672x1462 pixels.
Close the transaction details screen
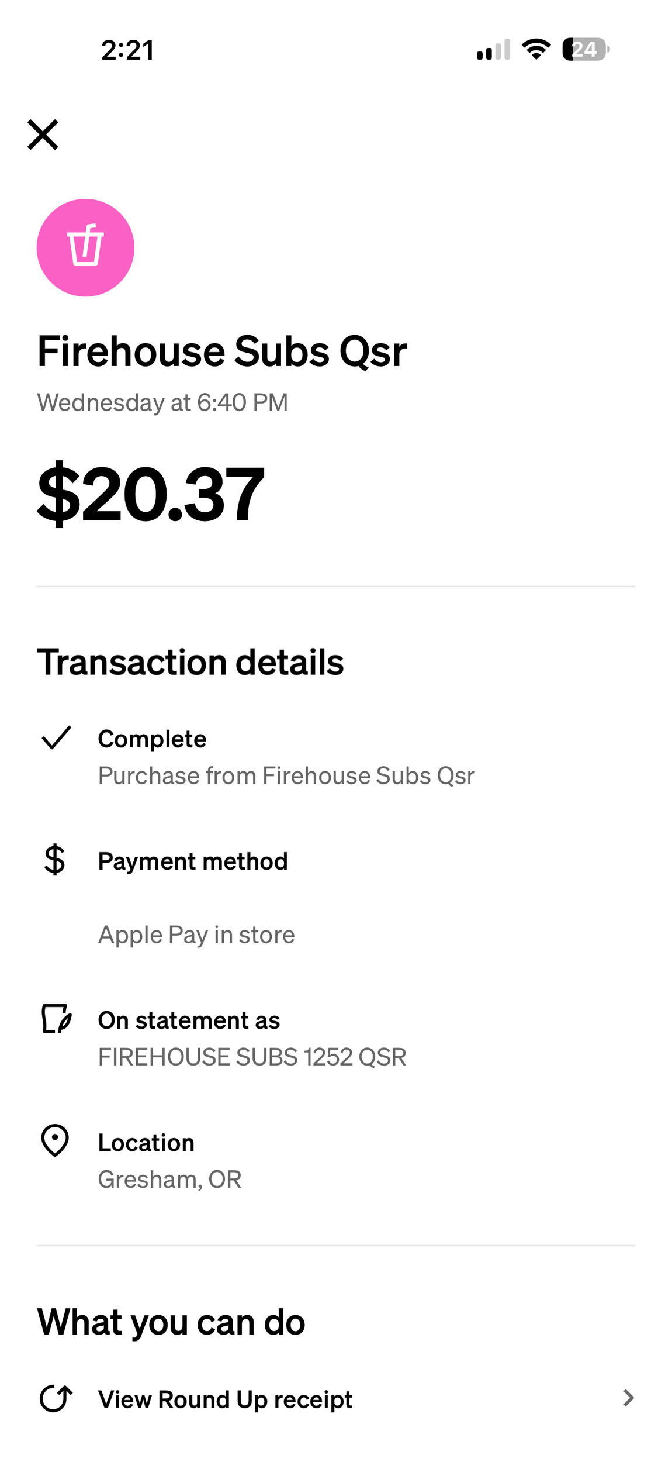(x=43, y=135)
